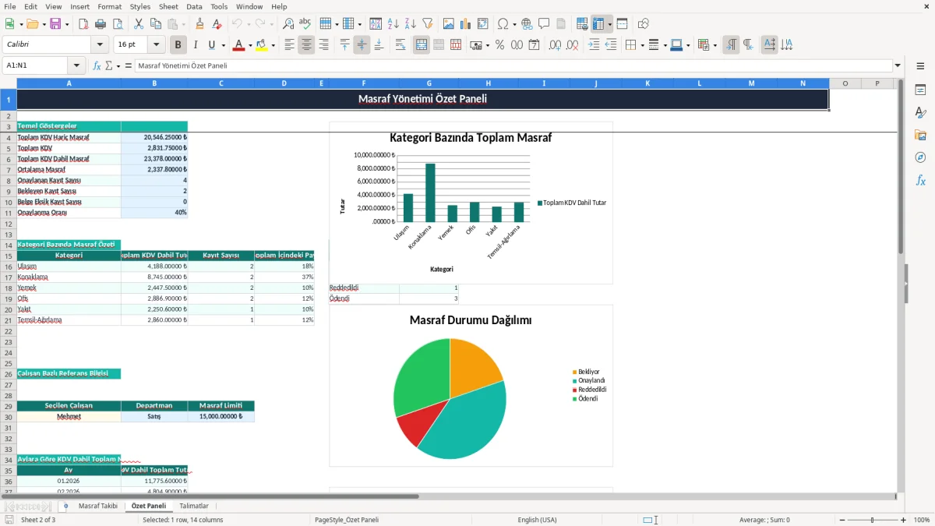This screenshot has width=935, height=526.
Task: Open the Borders dropdown arrow
Action: [641, 45]
